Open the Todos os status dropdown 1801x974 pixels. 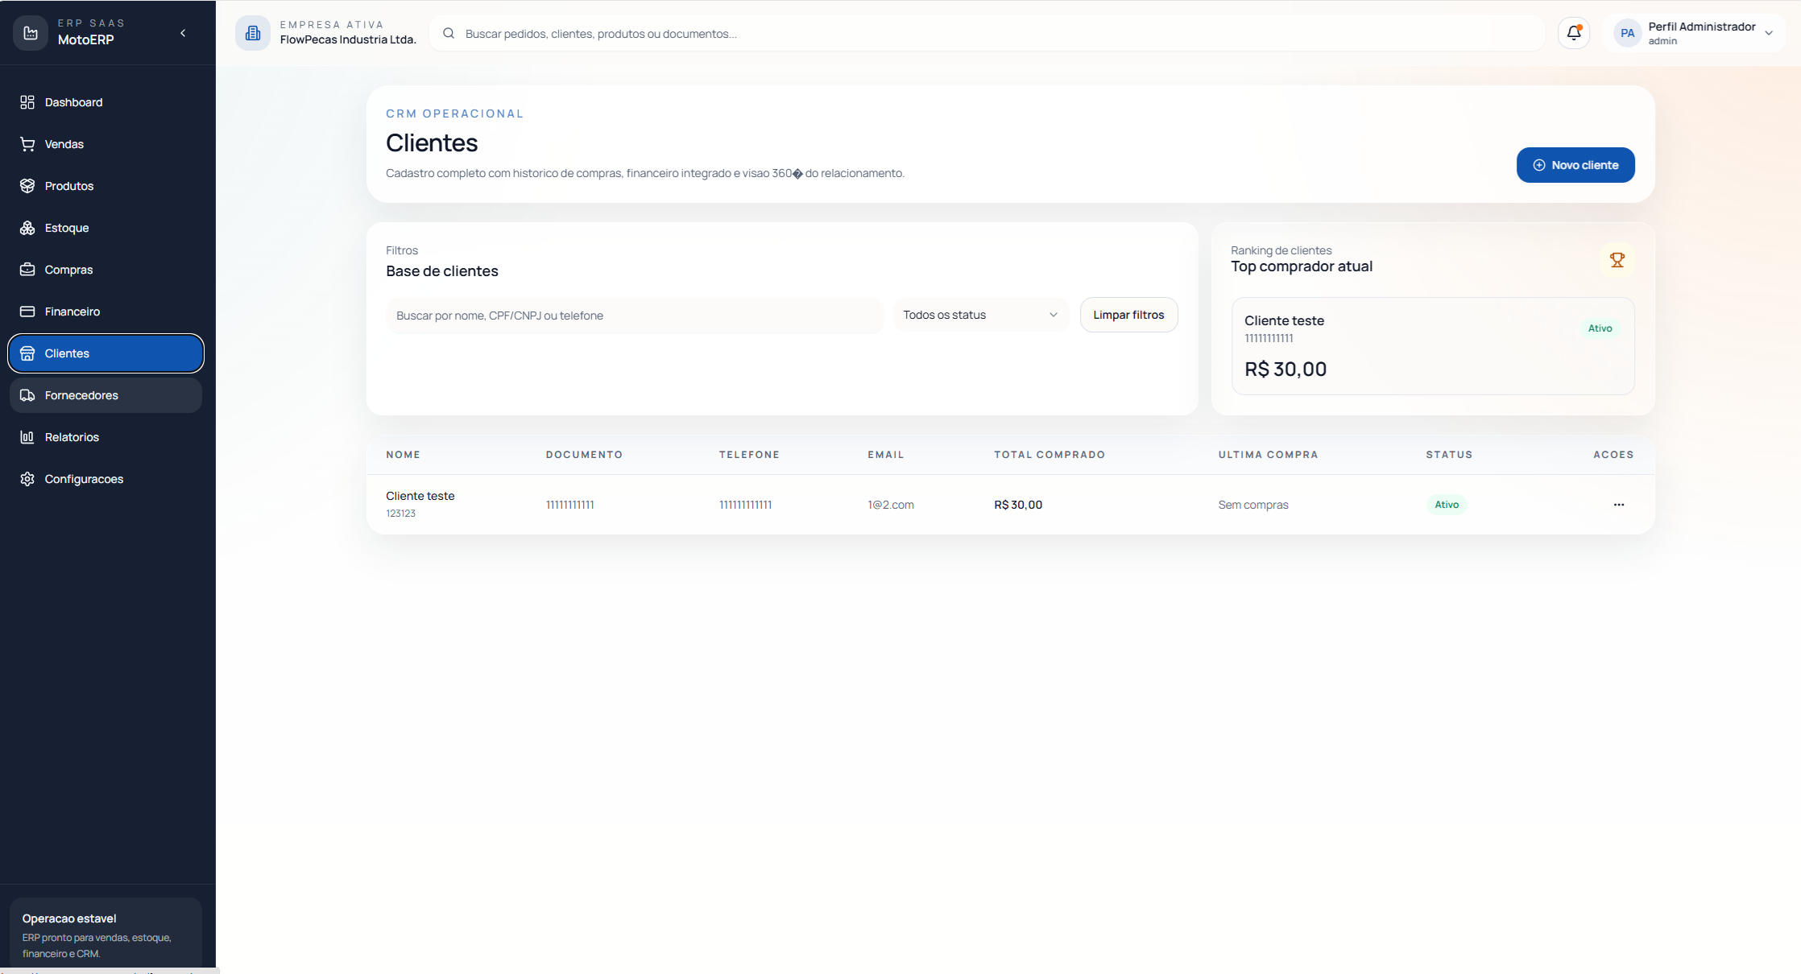(x=980, y=315)
